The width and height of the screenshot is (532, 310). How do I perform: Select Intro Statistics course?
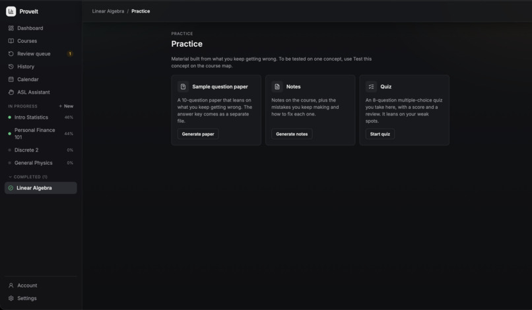click(41, 117)
